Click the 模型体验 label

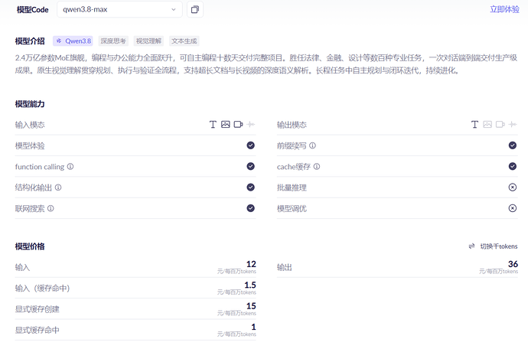30,146
